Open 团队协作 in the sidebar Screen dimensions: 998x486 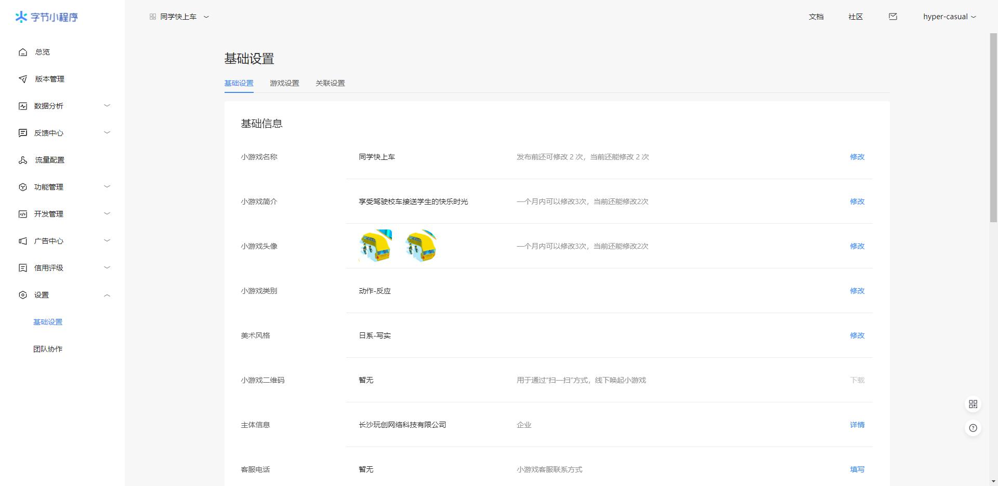(48, 349)
